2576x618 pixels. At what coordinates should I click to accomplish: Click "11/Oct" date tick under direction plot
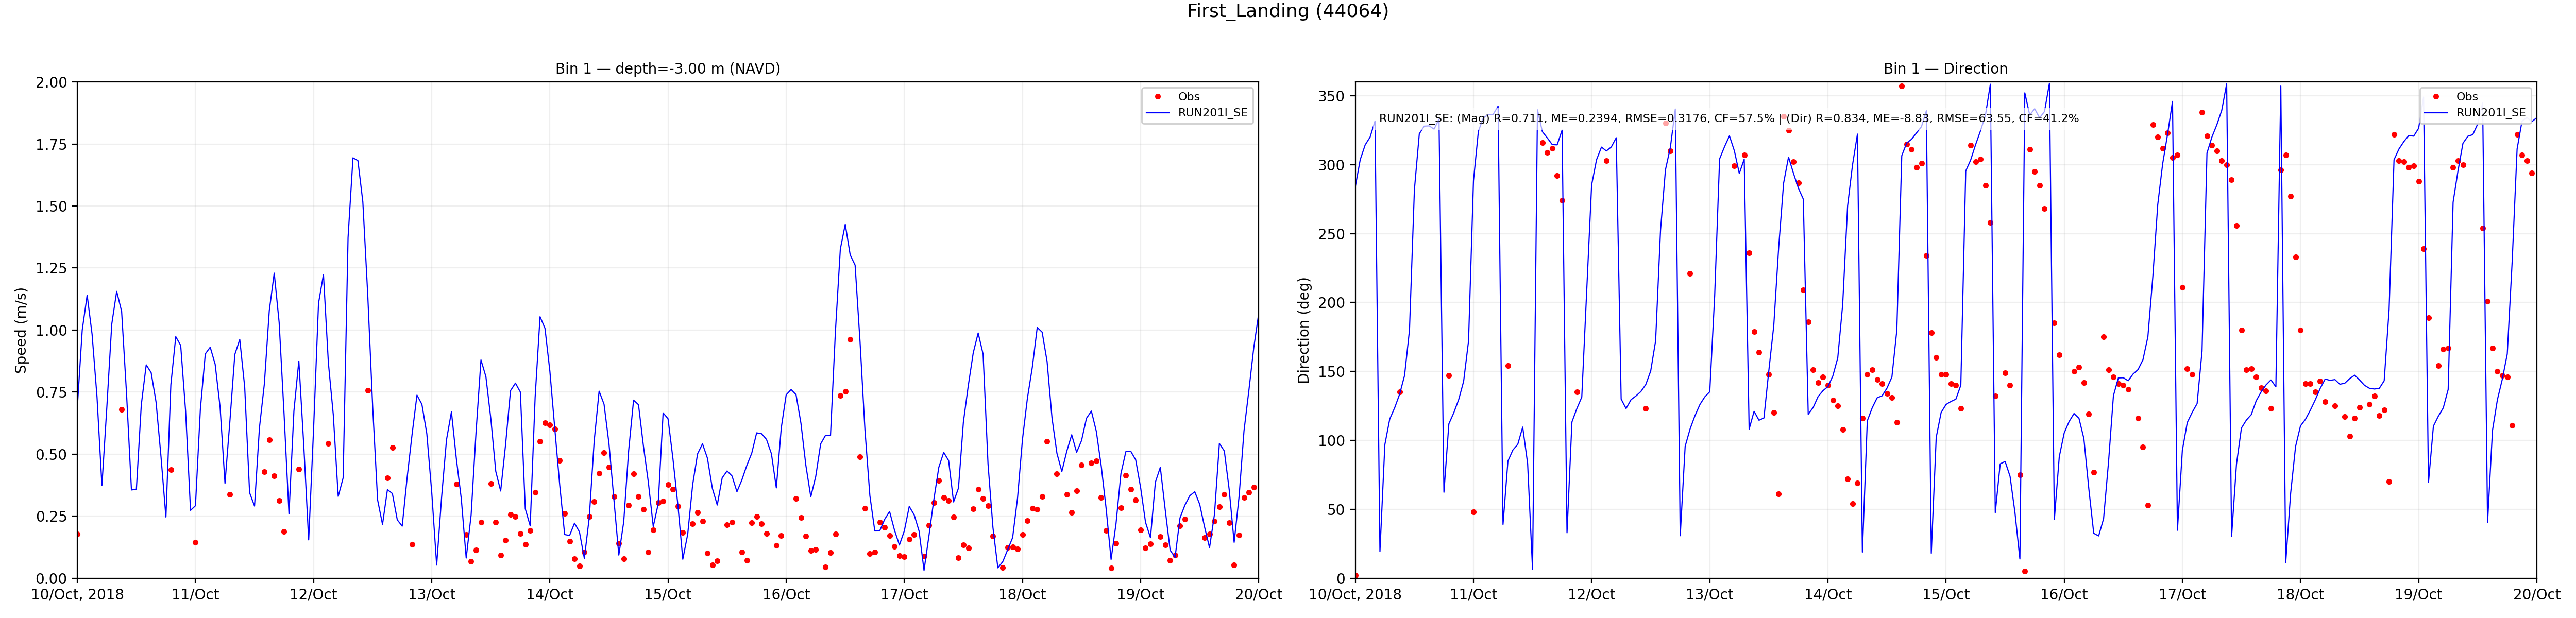click(x=1473, y=595)
